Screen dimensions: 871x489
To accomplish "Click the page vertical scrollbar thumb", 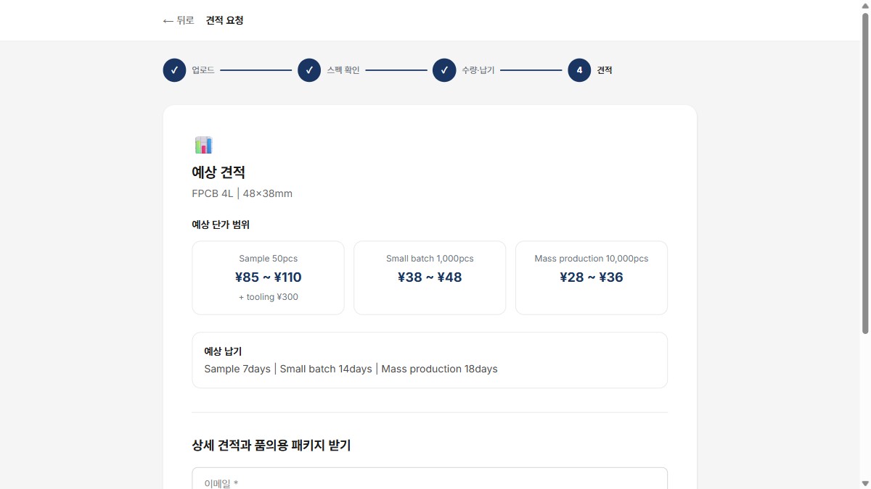I will (x=864, y=172).
